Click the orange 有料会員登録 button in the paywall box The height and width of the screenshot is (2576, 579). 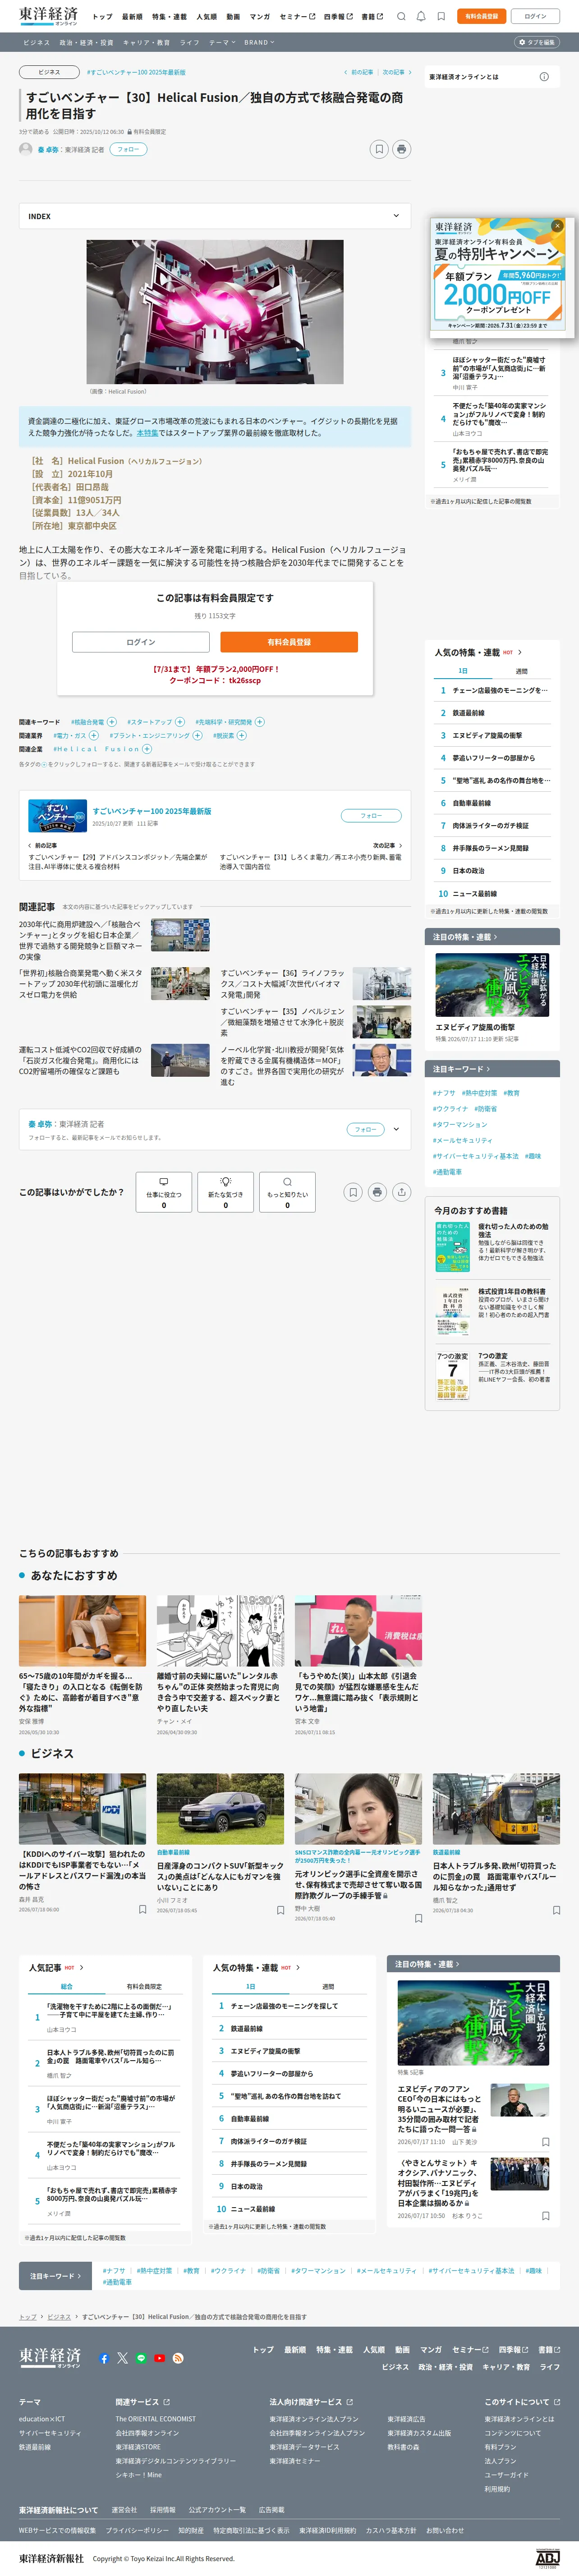[289, 642]
